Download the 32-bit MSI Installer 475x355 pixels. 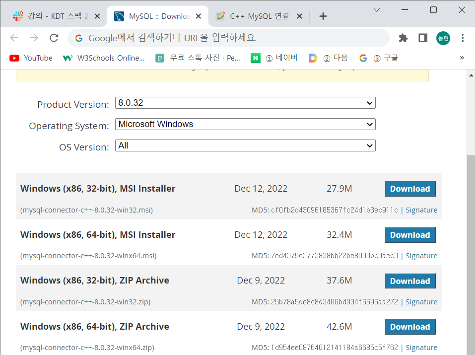[410, 189]
